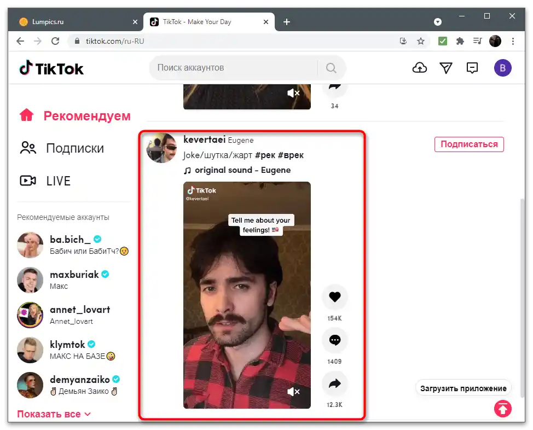Click the #врек hashtag
This screenshot has width=533, height=430.
[291, 155]
